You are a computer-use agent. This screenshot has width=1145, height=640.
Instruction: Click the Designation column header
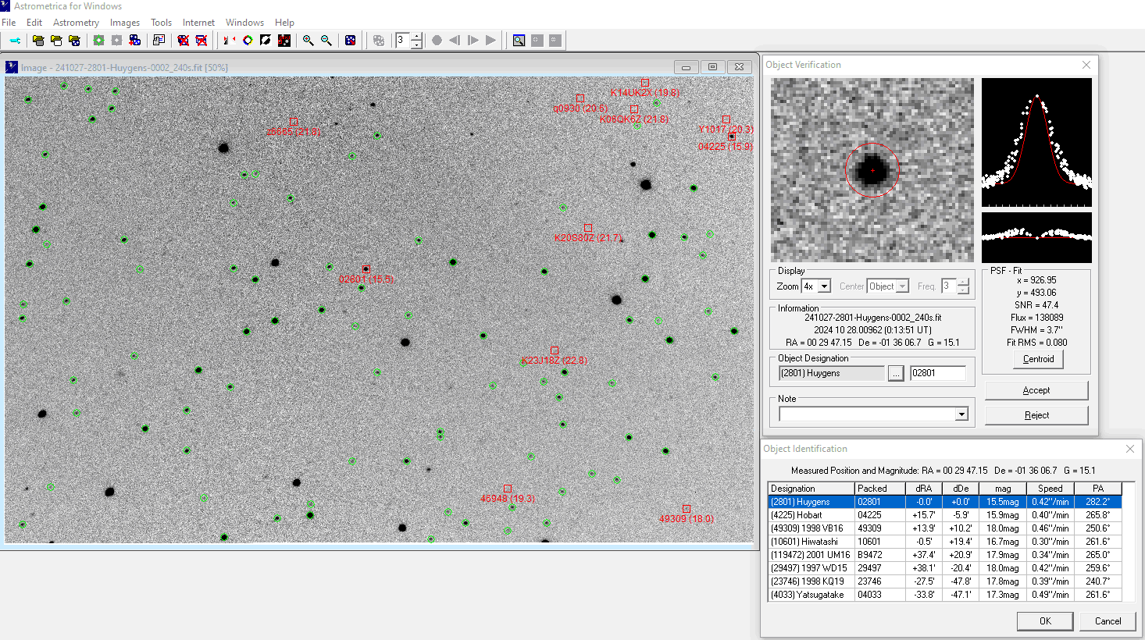811,489
